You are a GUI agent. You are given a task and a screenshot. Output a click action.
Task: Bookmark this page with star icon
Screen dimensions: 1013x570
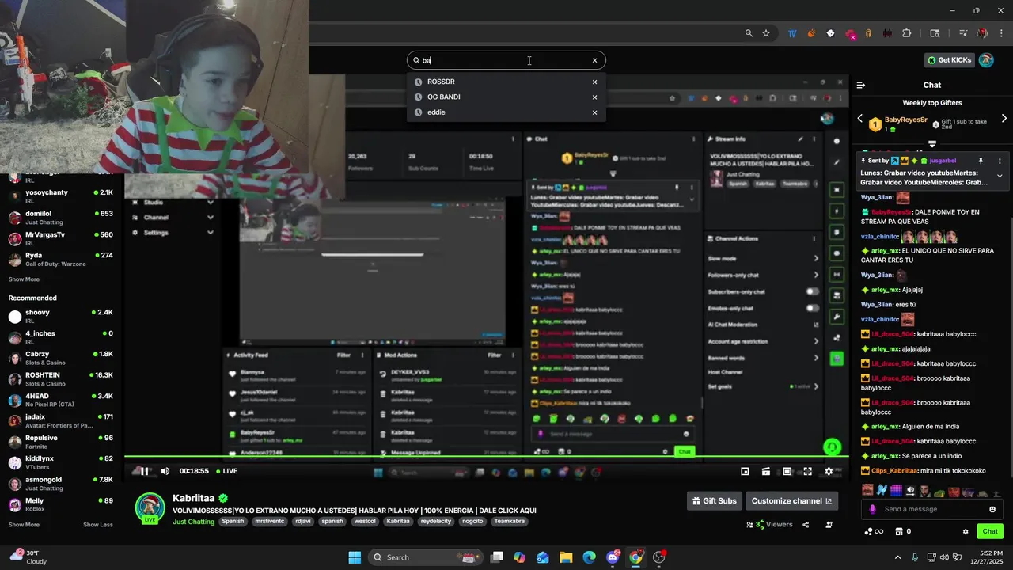[766, 33]
